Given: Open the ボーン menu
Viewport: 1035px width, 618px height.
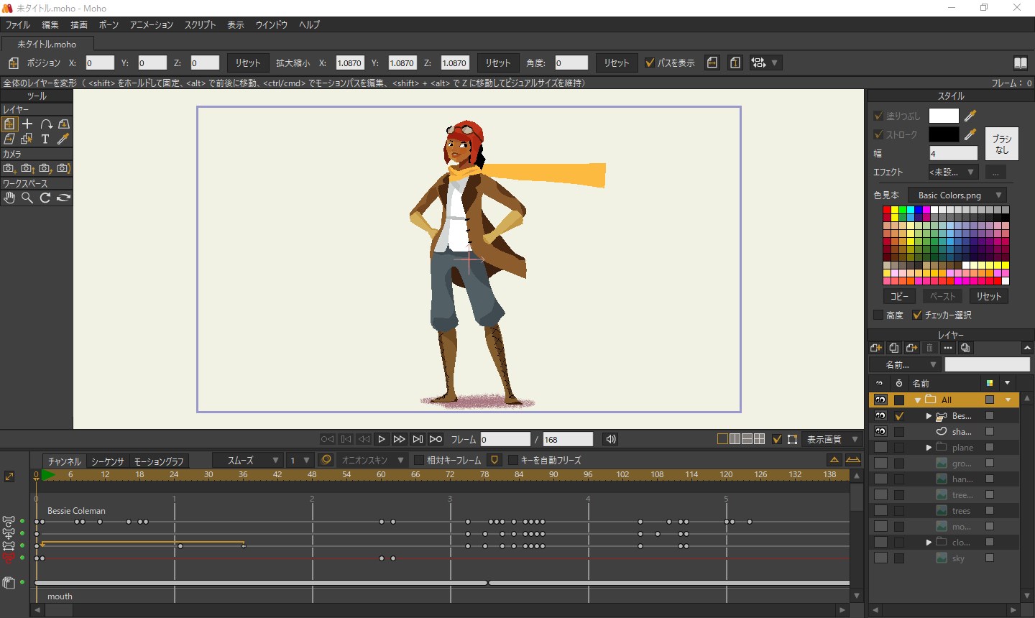Looking at the screenshot, I should pyautogui.click(x=109, y=24).
